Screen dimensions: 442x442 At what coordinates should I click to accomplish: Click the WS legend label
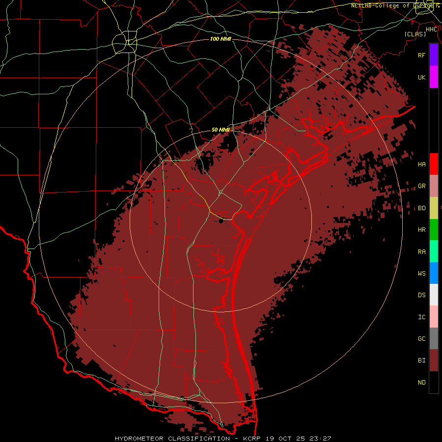coord(422,274)
